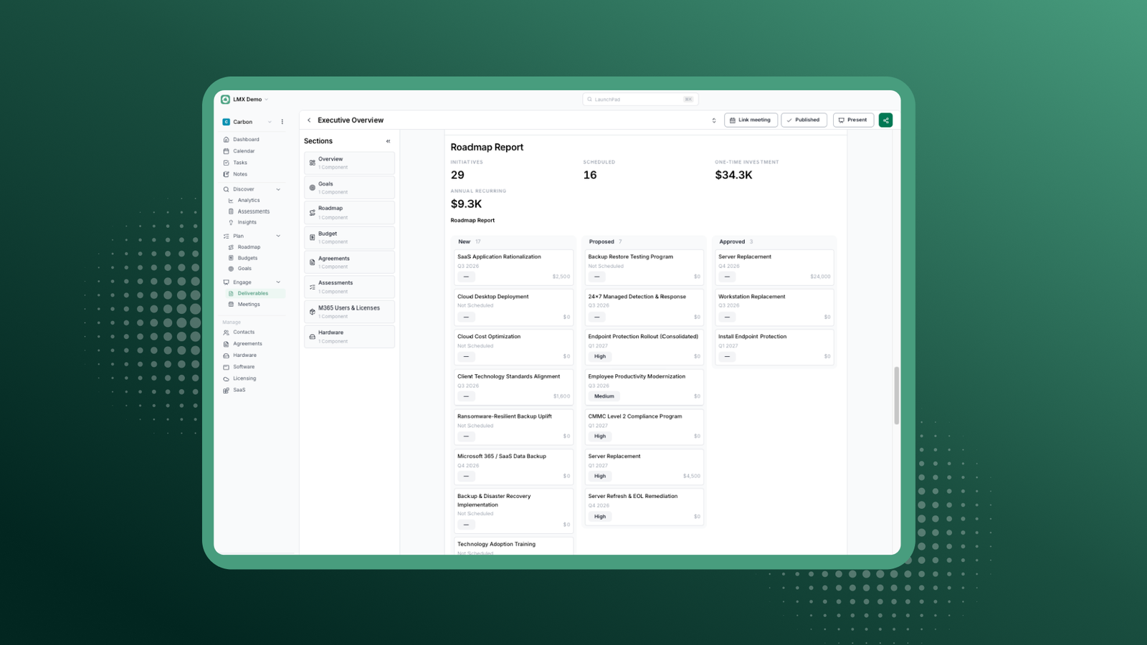Open the Workstation Replacement card

click(x=774, y=307)
